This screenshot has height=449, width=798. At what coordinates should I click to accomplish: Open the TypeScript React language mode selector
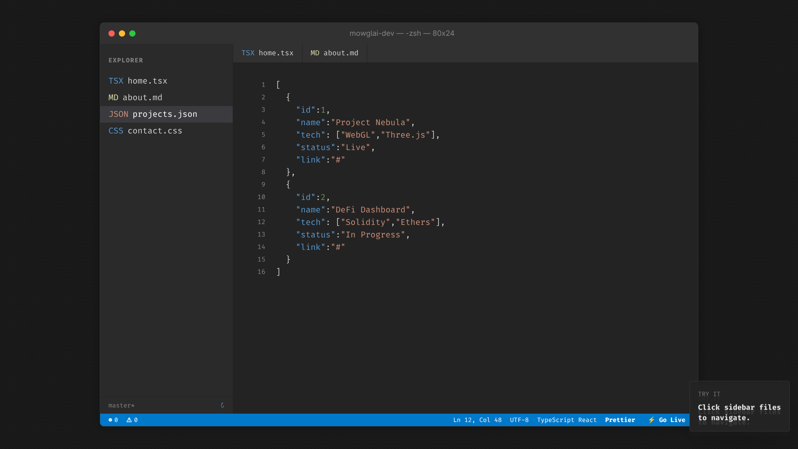pyautogui.click(x=567, y=420)
